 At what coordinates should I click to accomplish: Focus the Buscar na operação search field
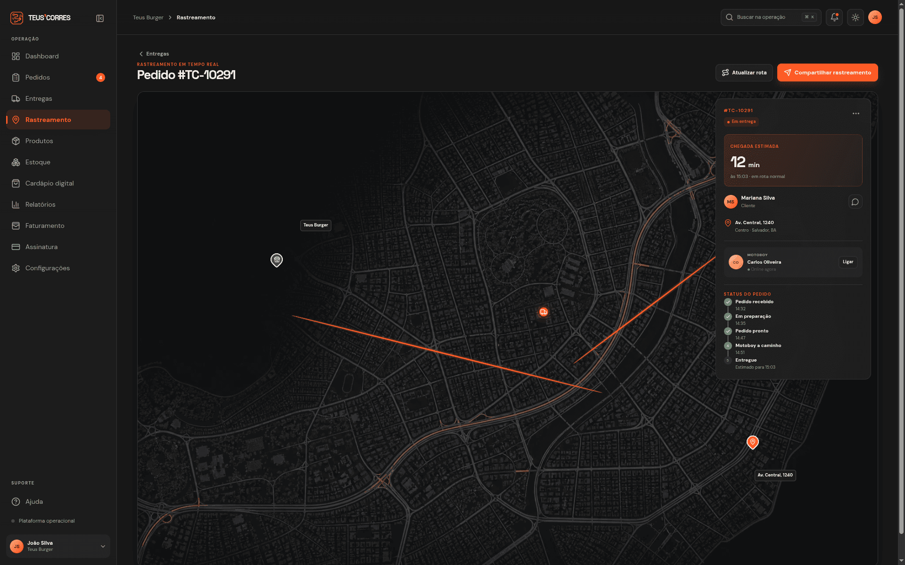point(771,17)
